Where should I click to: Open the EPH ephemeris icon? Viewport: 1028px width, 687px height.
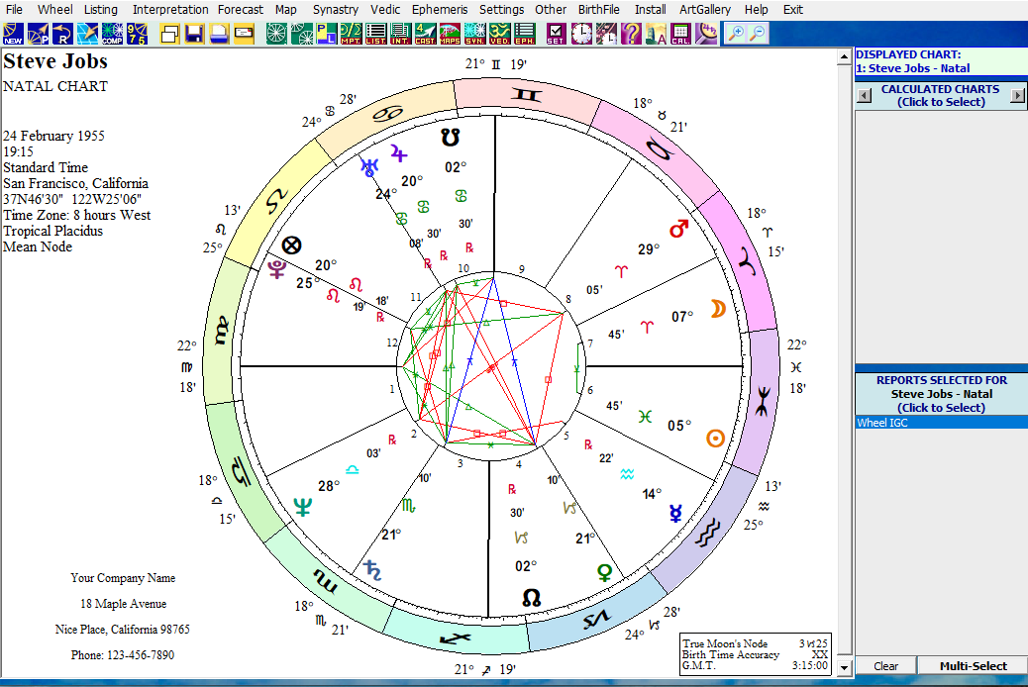524,34
